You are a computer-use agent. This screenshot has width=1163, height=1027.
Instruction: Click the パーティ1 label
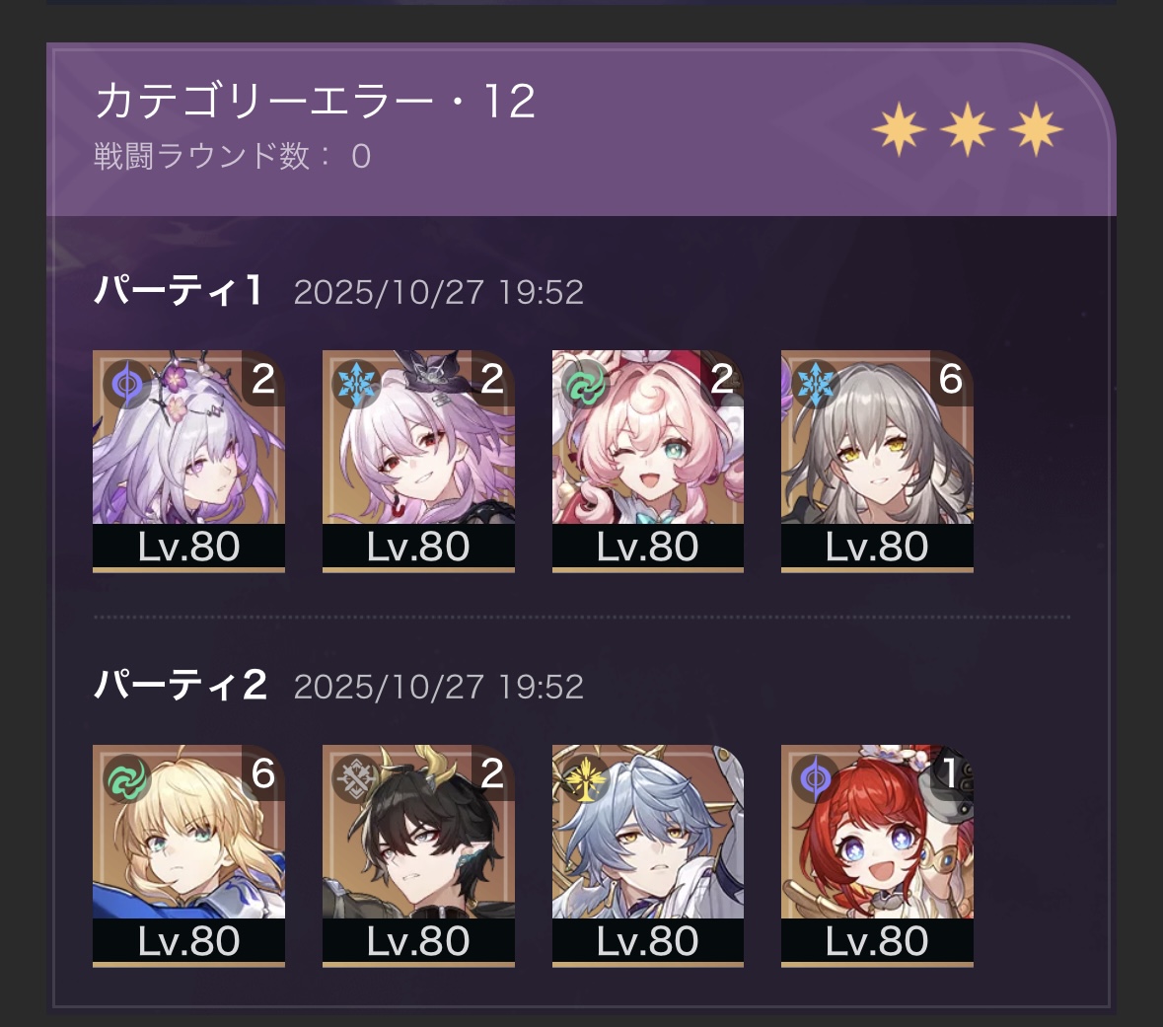(x=178, y=290)
